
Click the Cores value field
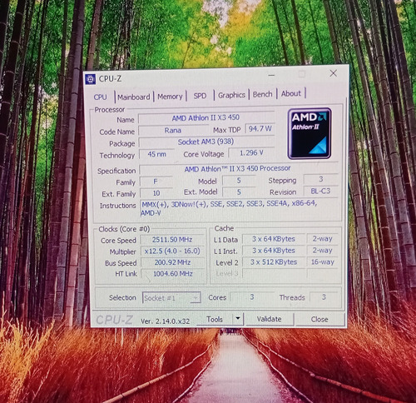pos(252,297)
